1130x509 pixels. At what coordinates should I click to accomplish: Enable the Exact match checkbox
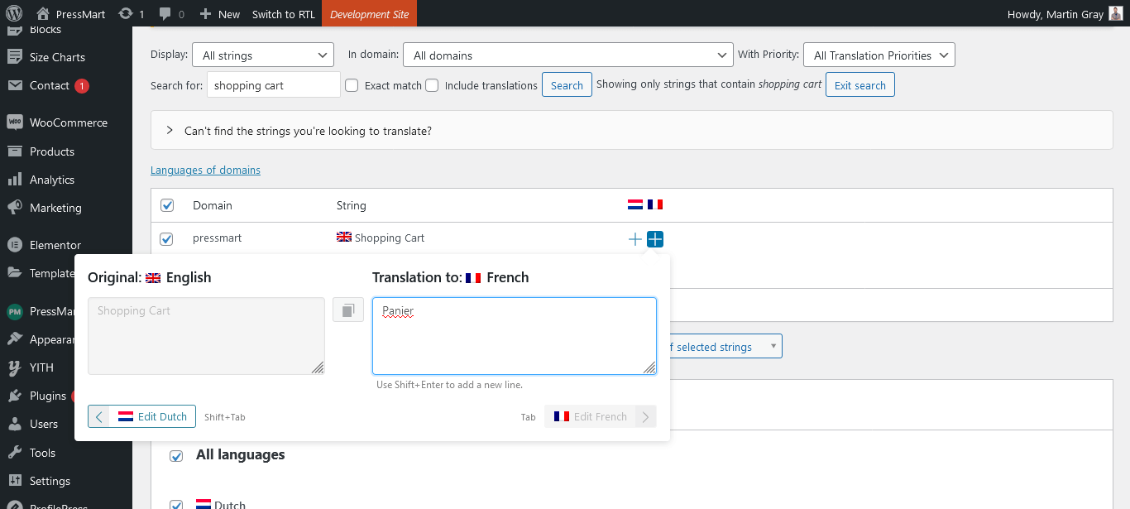(352, 85)
